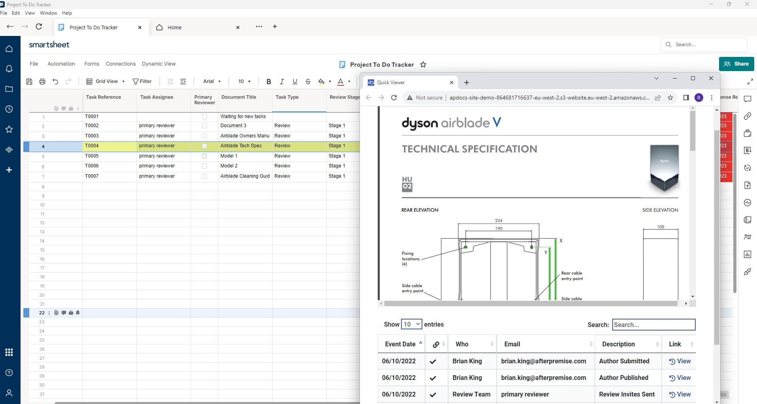
Task: Open the Show entries count dropdown
Action: (x=411, y=324)
